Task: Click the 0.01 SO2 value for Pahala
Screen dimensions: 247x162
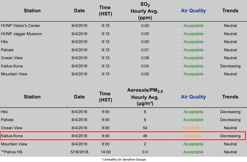Action: click(x=145, y=50)
